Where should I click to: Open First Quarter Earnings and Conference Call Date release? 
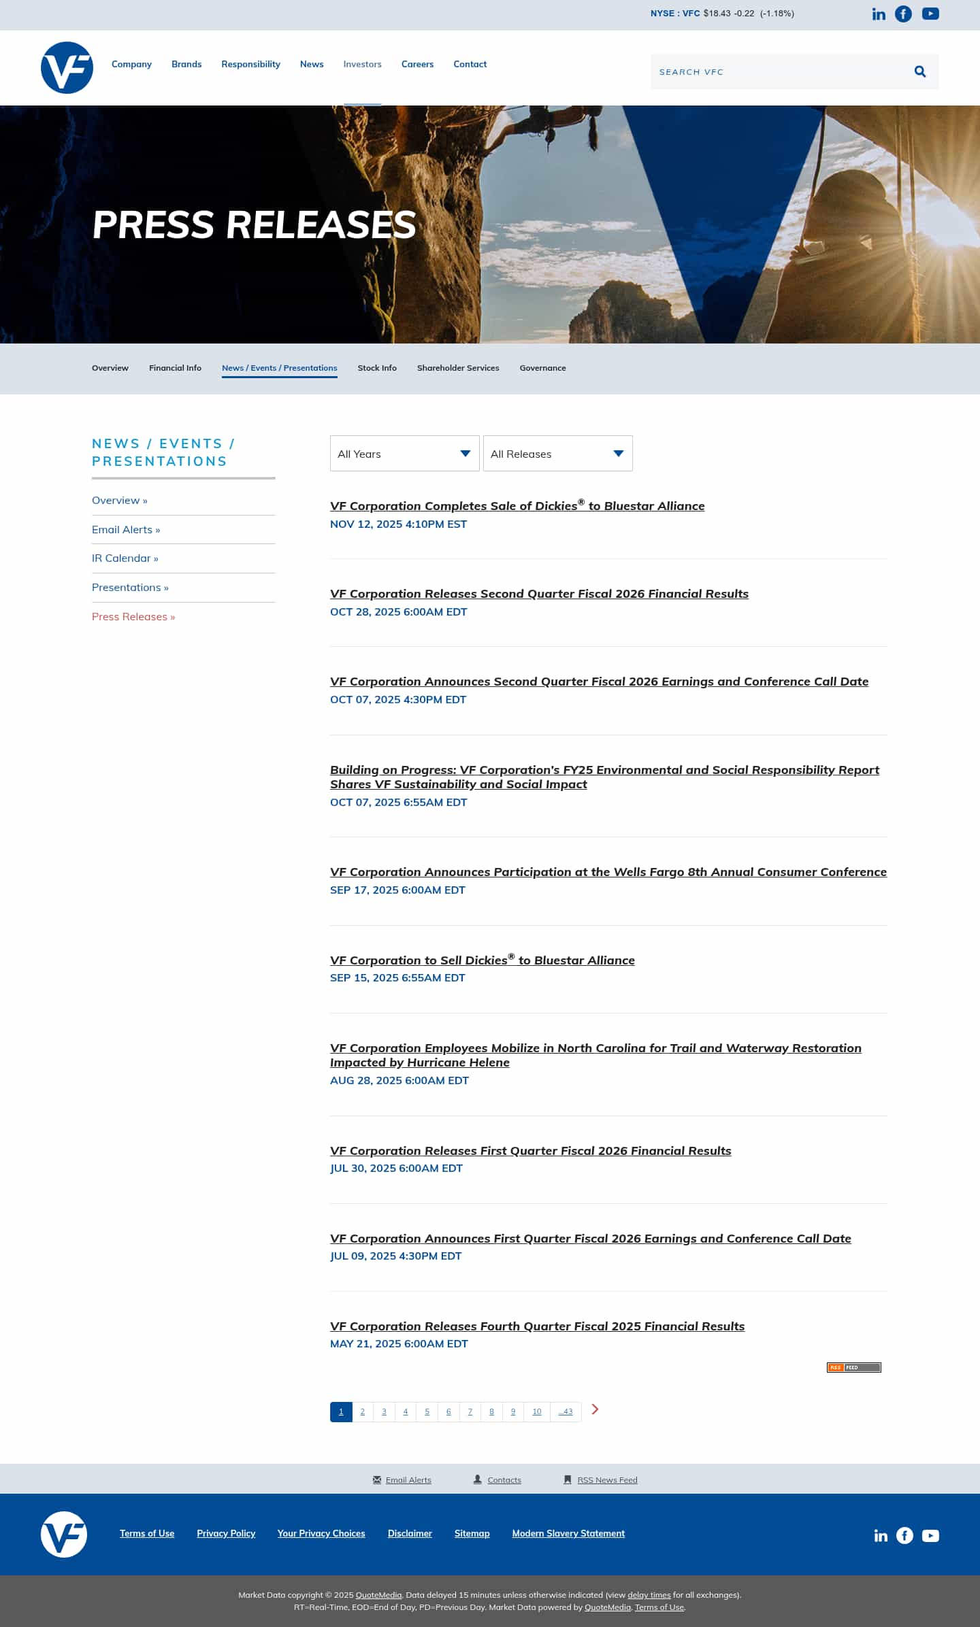591,1239
